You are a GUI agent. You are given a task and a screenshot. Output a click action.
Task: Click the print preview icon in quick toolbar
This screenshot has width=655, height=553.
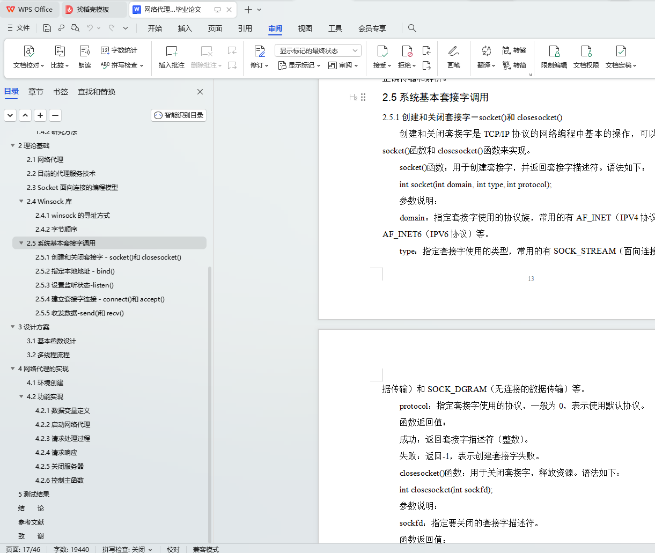click(x=75, y=28)
